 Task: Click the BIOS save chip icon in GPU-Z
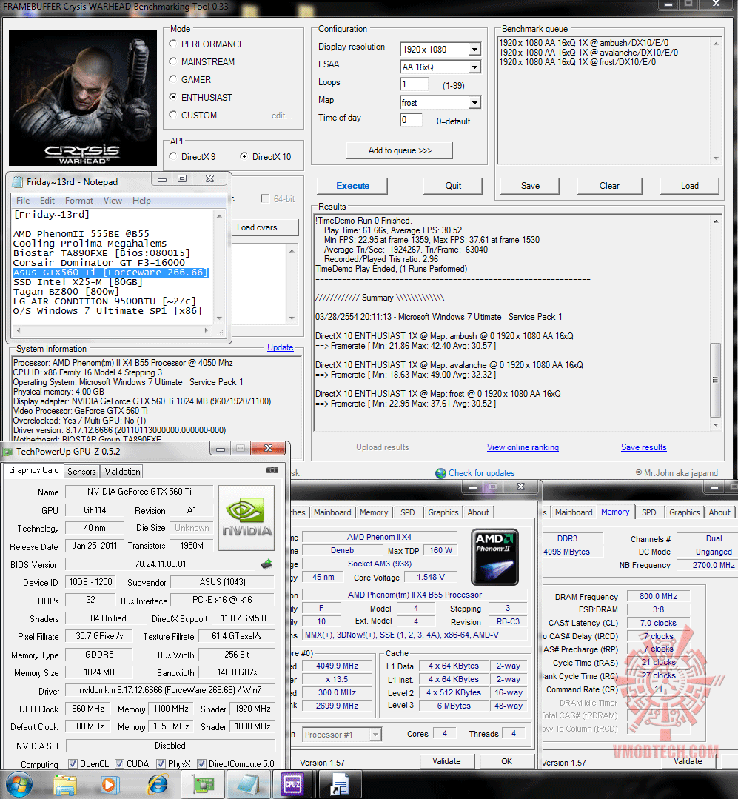pyautogui.click(x=266, y=564)
